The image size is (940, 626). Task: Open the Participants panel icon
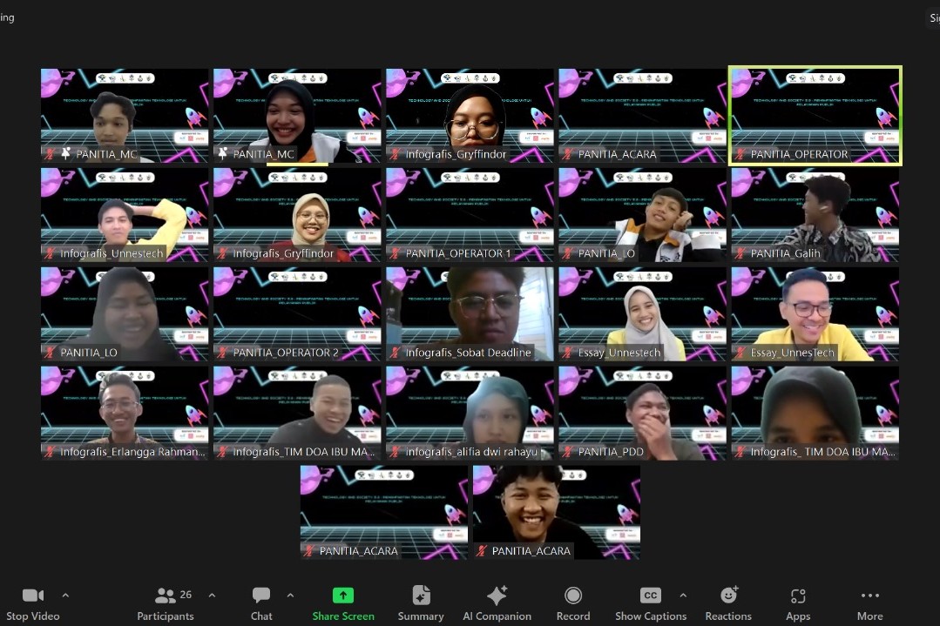[x=166, y=596]
